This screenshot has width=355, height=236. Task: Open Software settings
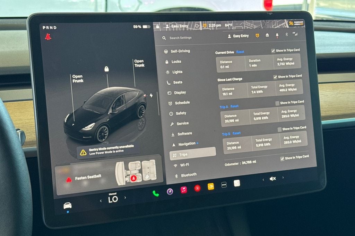[x=181, y=134]
